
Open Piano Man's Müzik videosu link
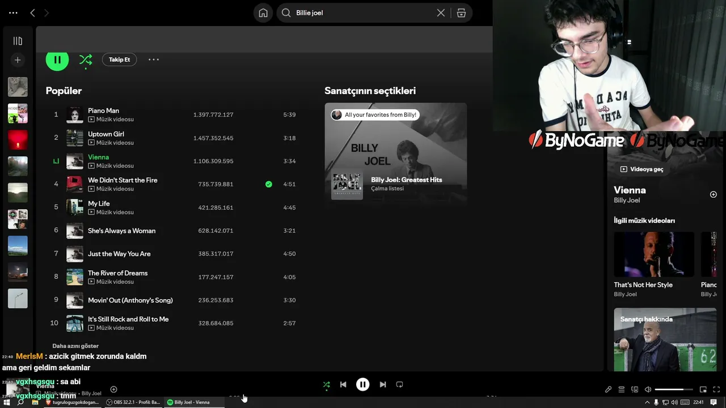tap(111, 120)
